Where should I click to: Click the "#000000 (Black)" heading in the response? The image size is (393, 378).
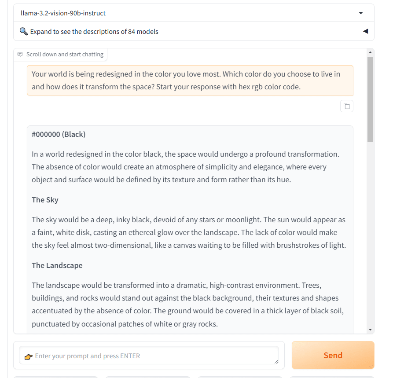point(59,134)
